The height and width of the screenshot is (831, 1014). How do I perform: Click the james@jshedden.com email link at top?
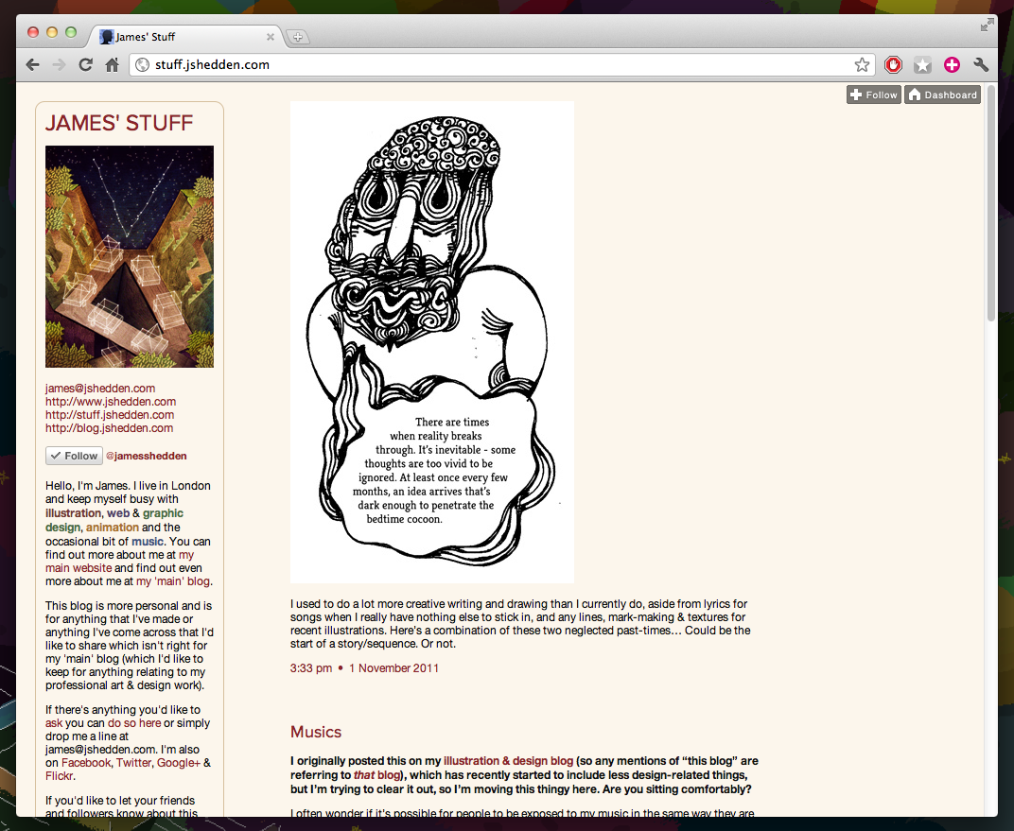tap(100, 389)
